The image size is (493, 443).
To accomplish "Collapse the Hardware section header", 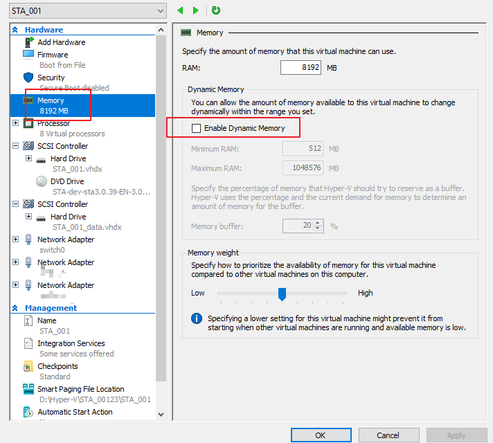I will (15, 30).
